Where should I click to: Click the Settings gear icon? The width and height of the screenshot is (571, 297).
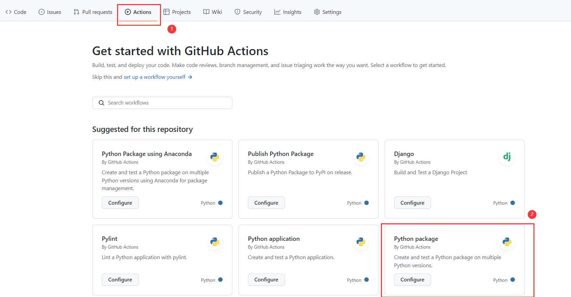(317, 12)
